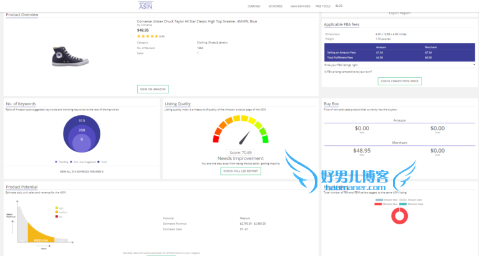The image size is (479, 256).
Task: Toggle the Amazon Used legend item
Action: (410, 200)
